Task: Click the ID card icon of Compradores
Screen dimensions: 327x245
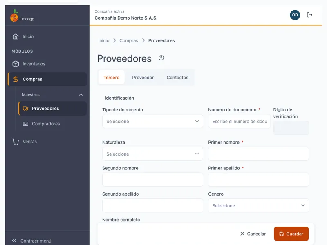Action: click(x=25, y=124)
